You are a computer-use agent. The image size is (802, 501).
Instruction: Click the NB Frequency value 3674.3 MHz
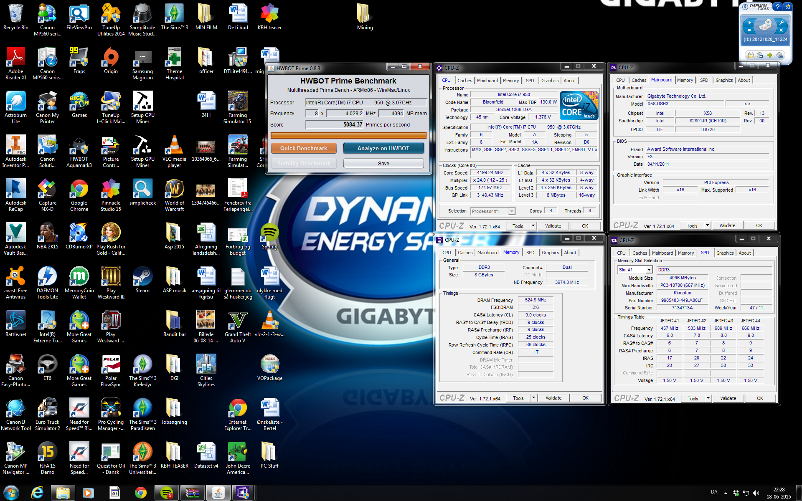tap(567, 282)
